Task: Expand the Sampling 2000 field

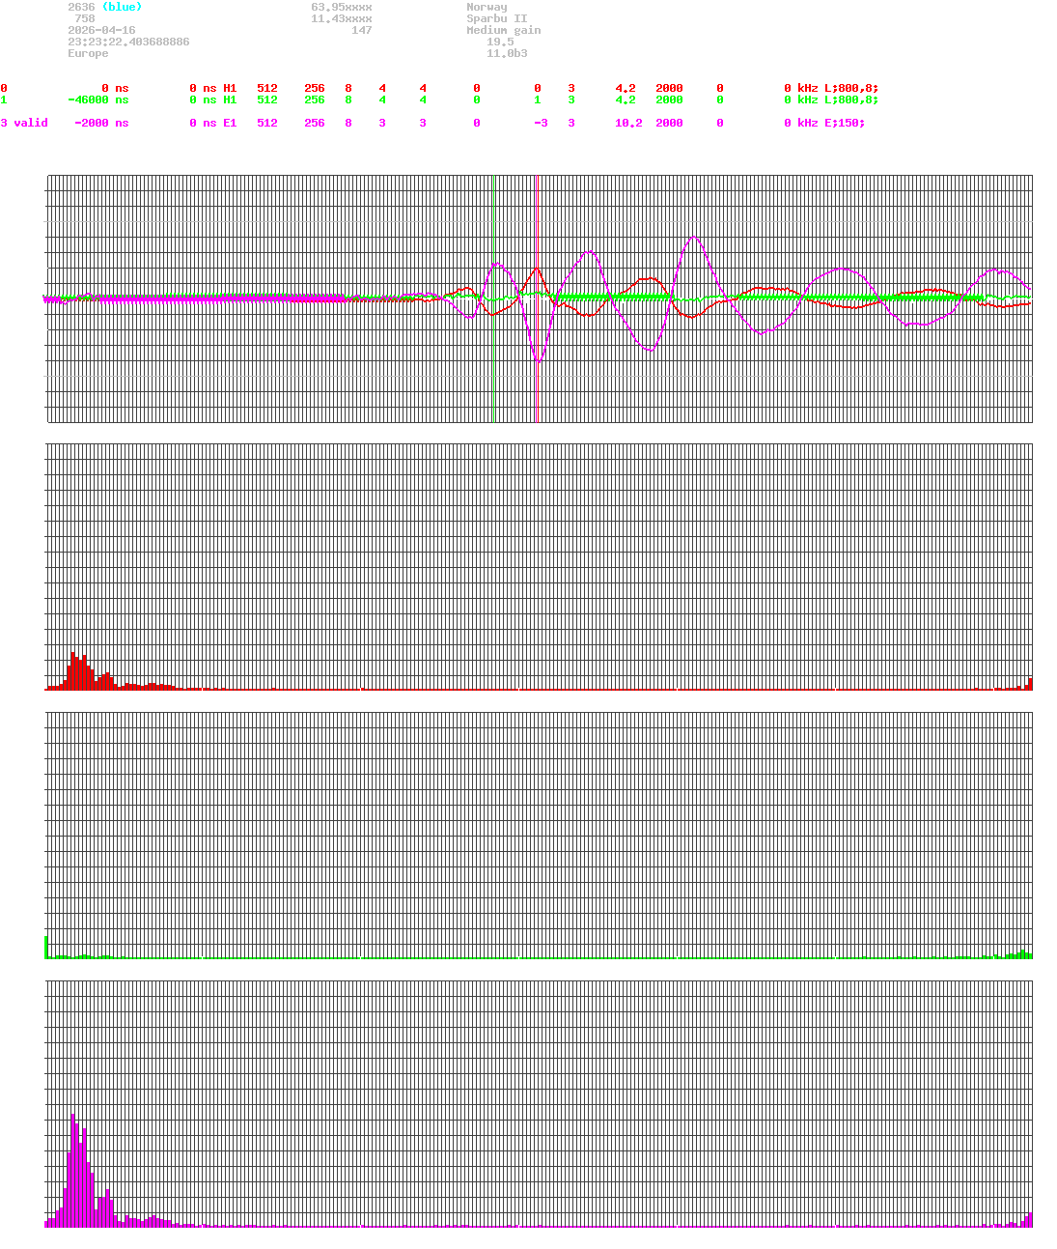Action: (x=669, y=88)
